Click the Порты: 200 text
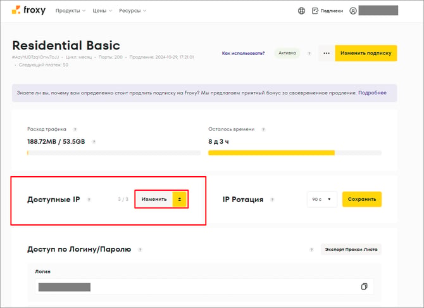424x308 pixels. pos(110,57)
